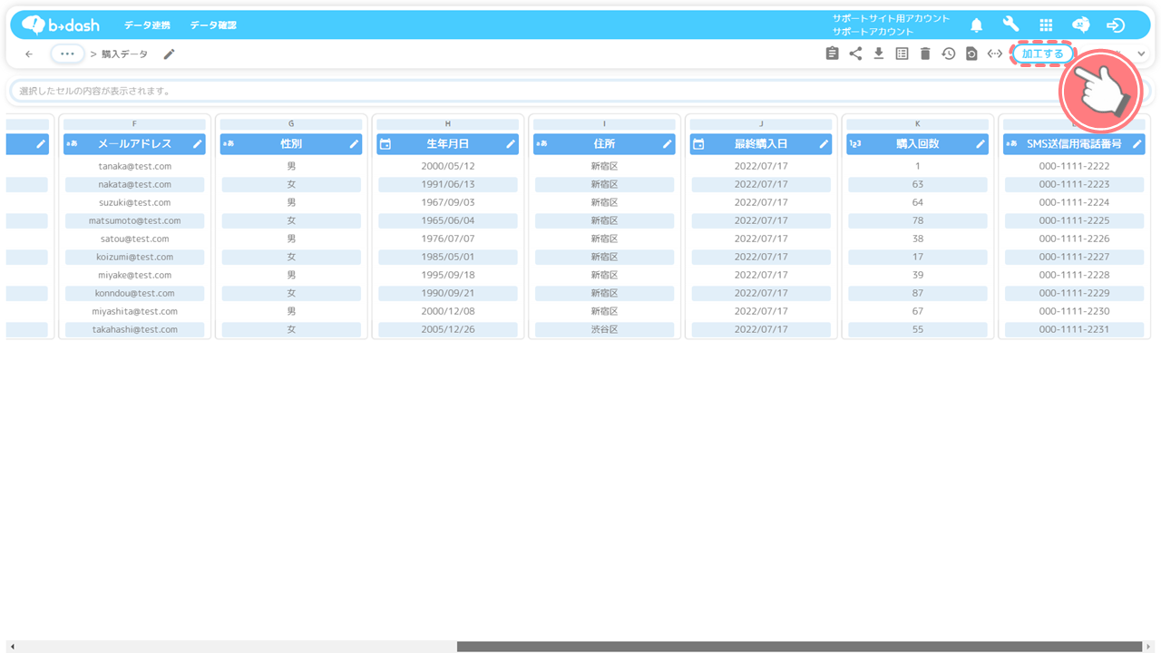Delete with the trash icon

click(925, 54)
